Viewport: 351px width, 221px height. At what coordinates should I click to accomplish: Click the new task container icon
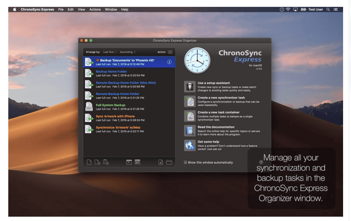pyautogui.click(x=190, y=116)
